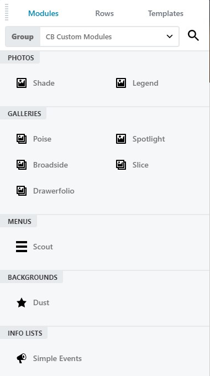Click the Group label button

tap(23, 36)
